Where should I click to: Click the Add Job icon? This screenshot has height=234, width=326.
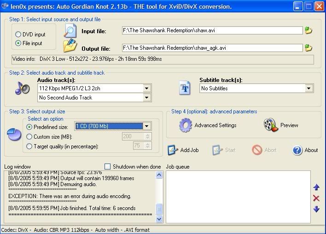tap(173, 150)
